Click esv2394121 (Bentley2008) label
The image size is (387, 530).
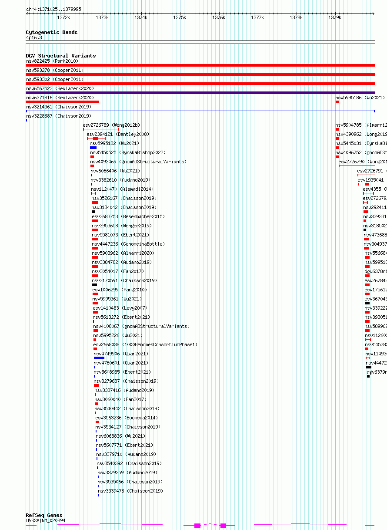click(118, 134)
